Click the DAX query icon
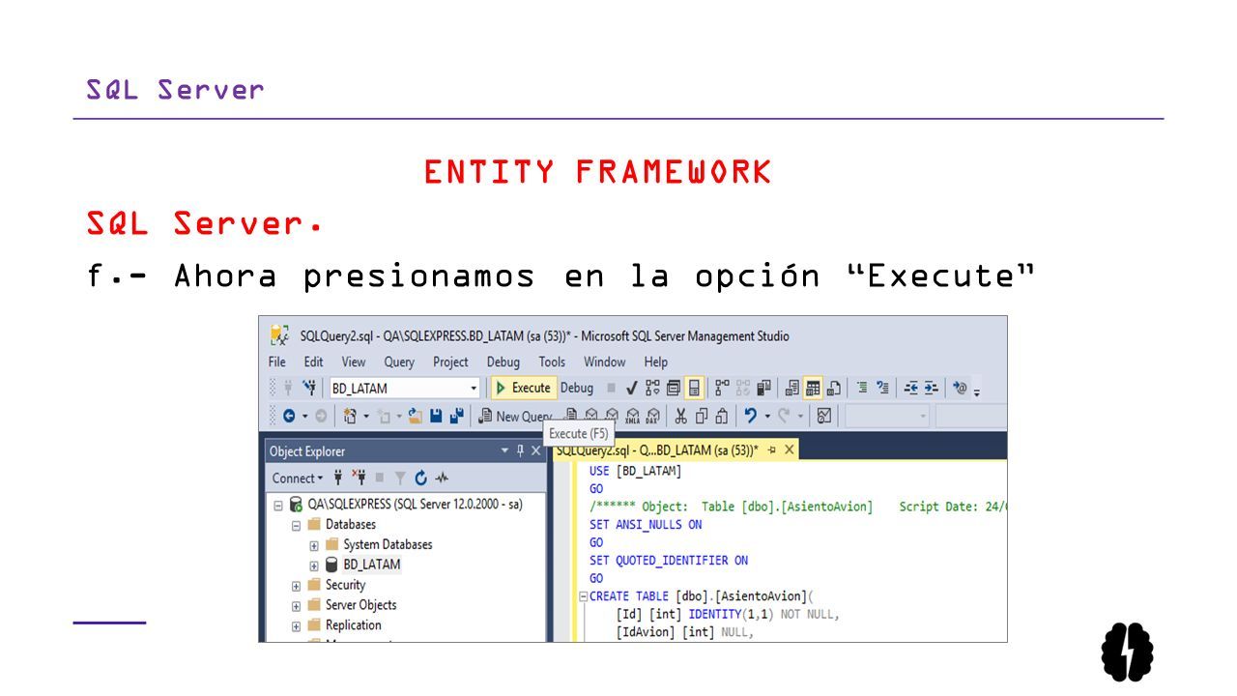Screen dimensions: 1237x696 pyautogui.click(x=653, y=416)
